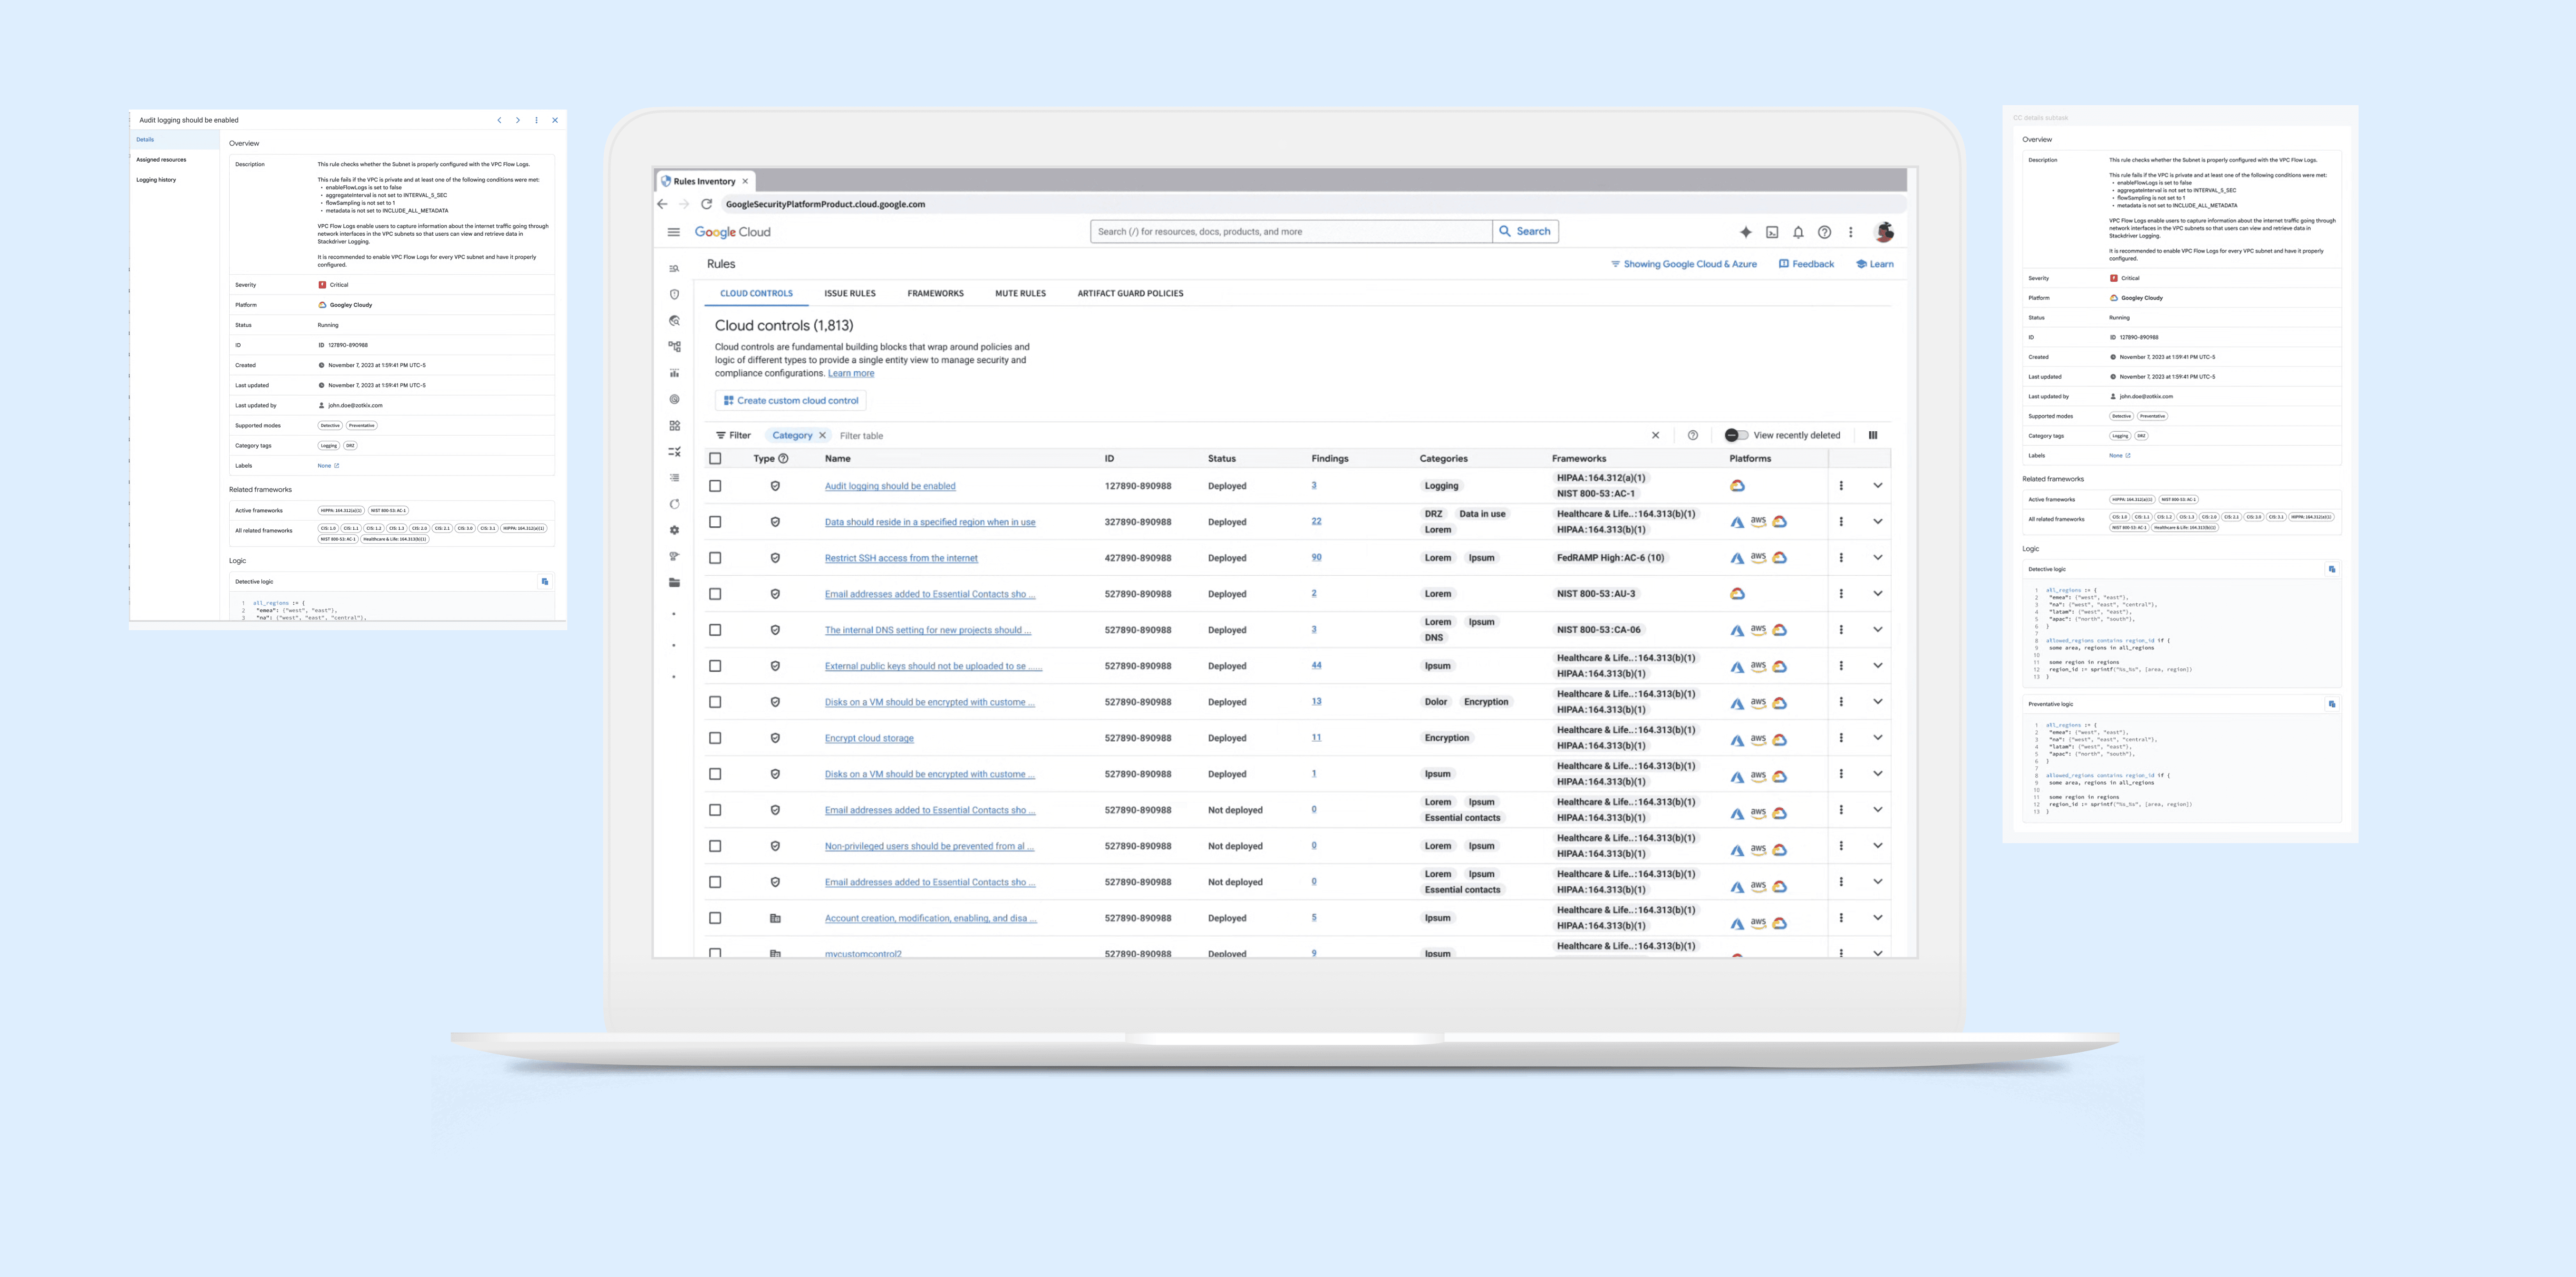Screen dimensions: 2576x1277
Task: Expand the Audit logging row chevron
Action: [1877, 486]
